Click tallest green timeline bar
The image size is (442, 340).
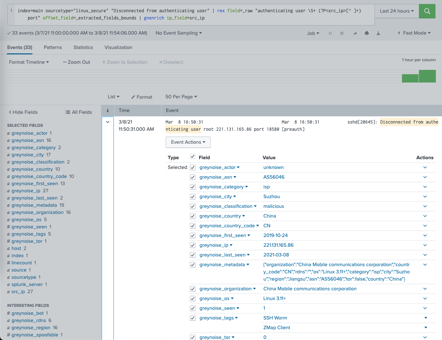coord(428,76)
